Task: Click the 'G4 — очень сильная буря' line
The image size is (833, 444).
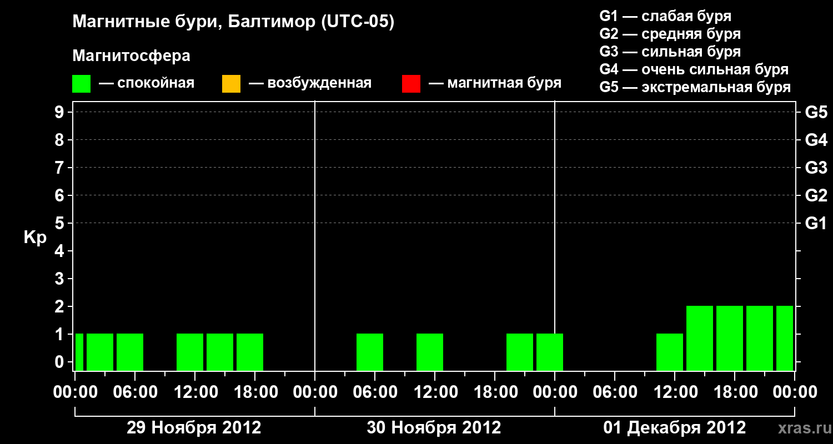Action: pyautogui.click(x=694, y=69)
